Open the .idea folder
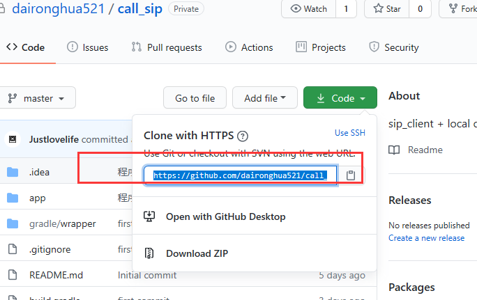This screenshot has width=477, height=300. click(39, 172)
